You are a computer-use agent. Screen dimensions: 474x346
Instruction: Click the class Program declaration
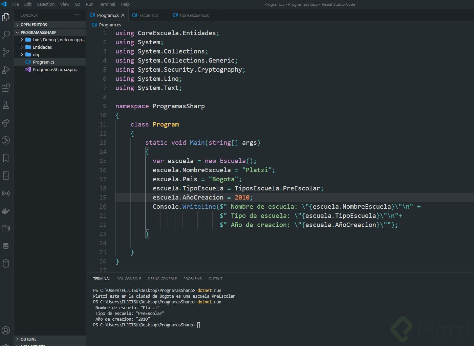(154, 124)
